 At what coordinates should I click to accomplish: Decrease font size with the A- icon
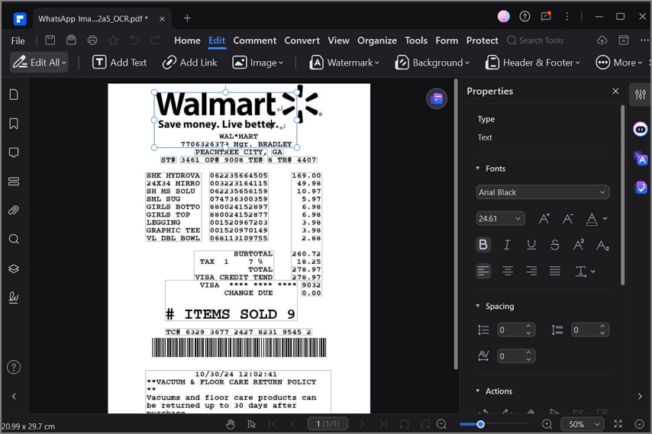pos(567,218)
